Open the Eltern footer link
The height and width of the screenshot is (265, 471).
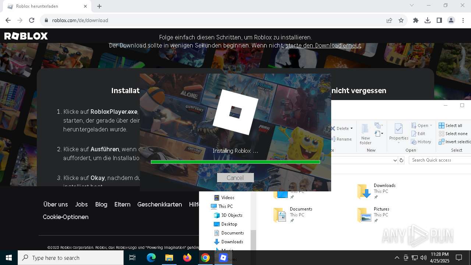pos(122,204)
